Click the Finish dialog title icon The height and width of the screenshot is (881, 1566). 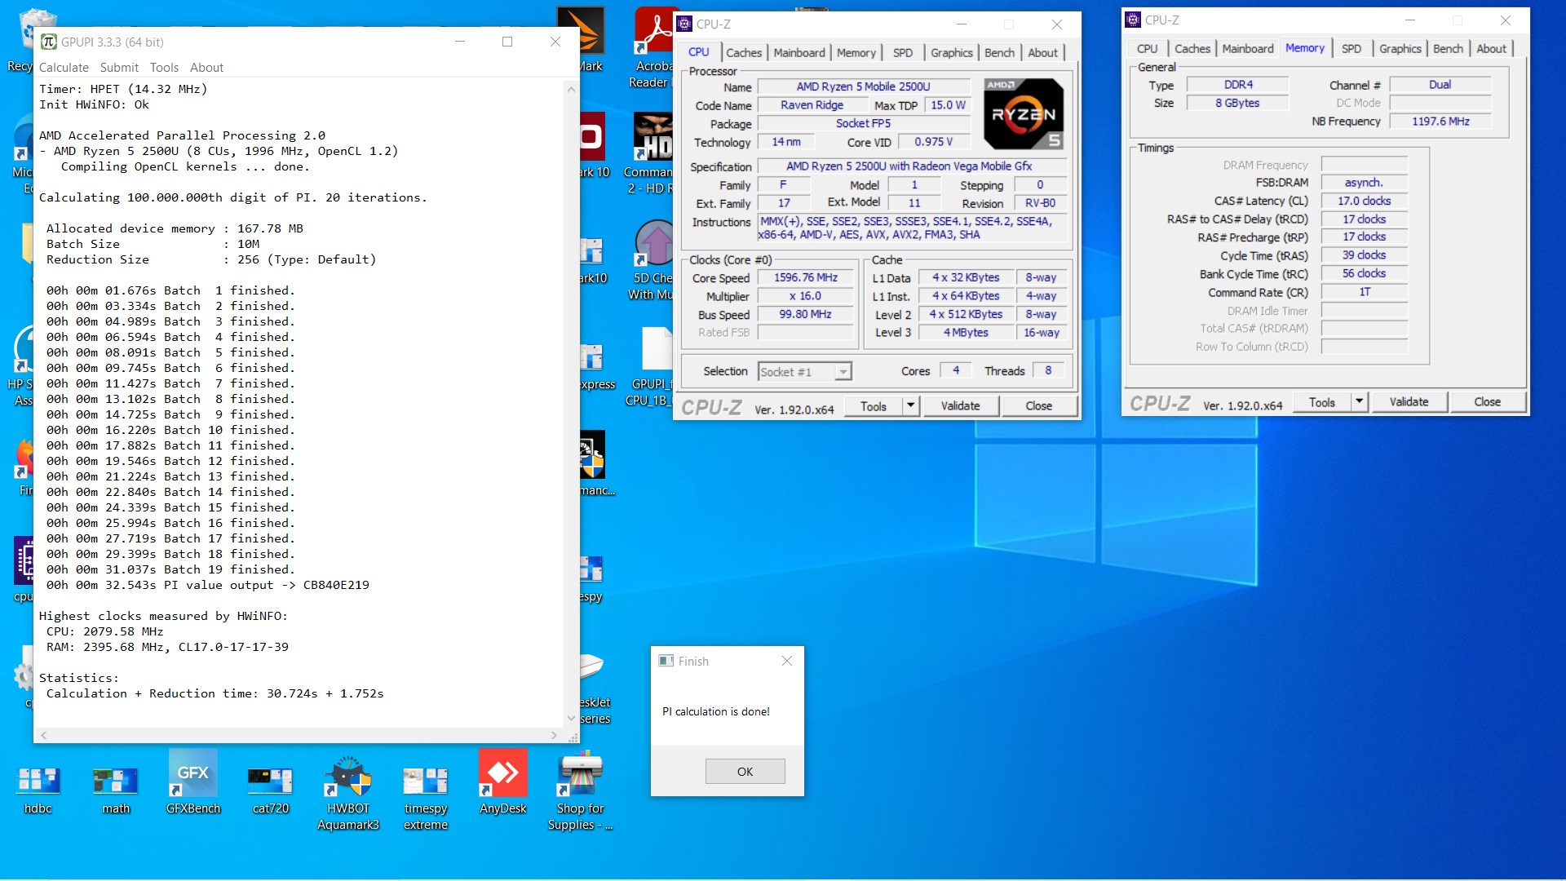666,661
